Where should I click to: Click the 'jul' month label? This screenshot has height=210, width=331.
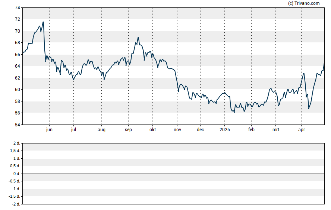[73, 130]
